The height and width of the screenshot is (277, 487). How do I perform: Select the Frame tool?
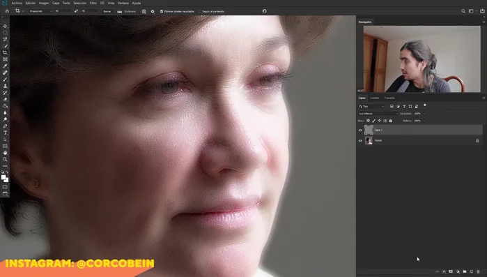(5, 59)
